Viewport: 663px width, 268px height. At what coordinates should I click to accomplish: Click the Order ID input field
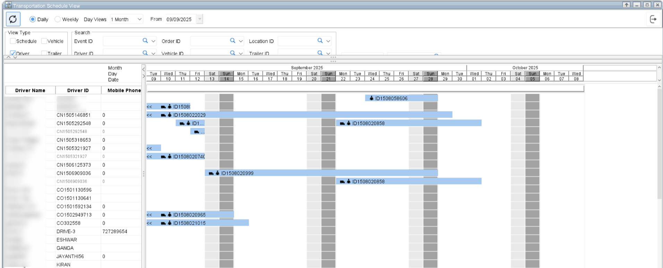(x=209, y=41)
